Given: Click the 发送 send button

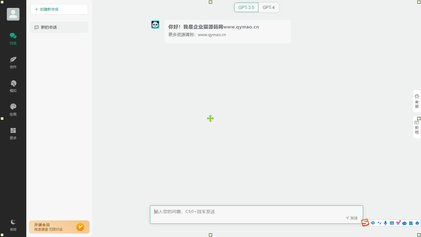Looking at the screenshot, I should pos(352,218).
